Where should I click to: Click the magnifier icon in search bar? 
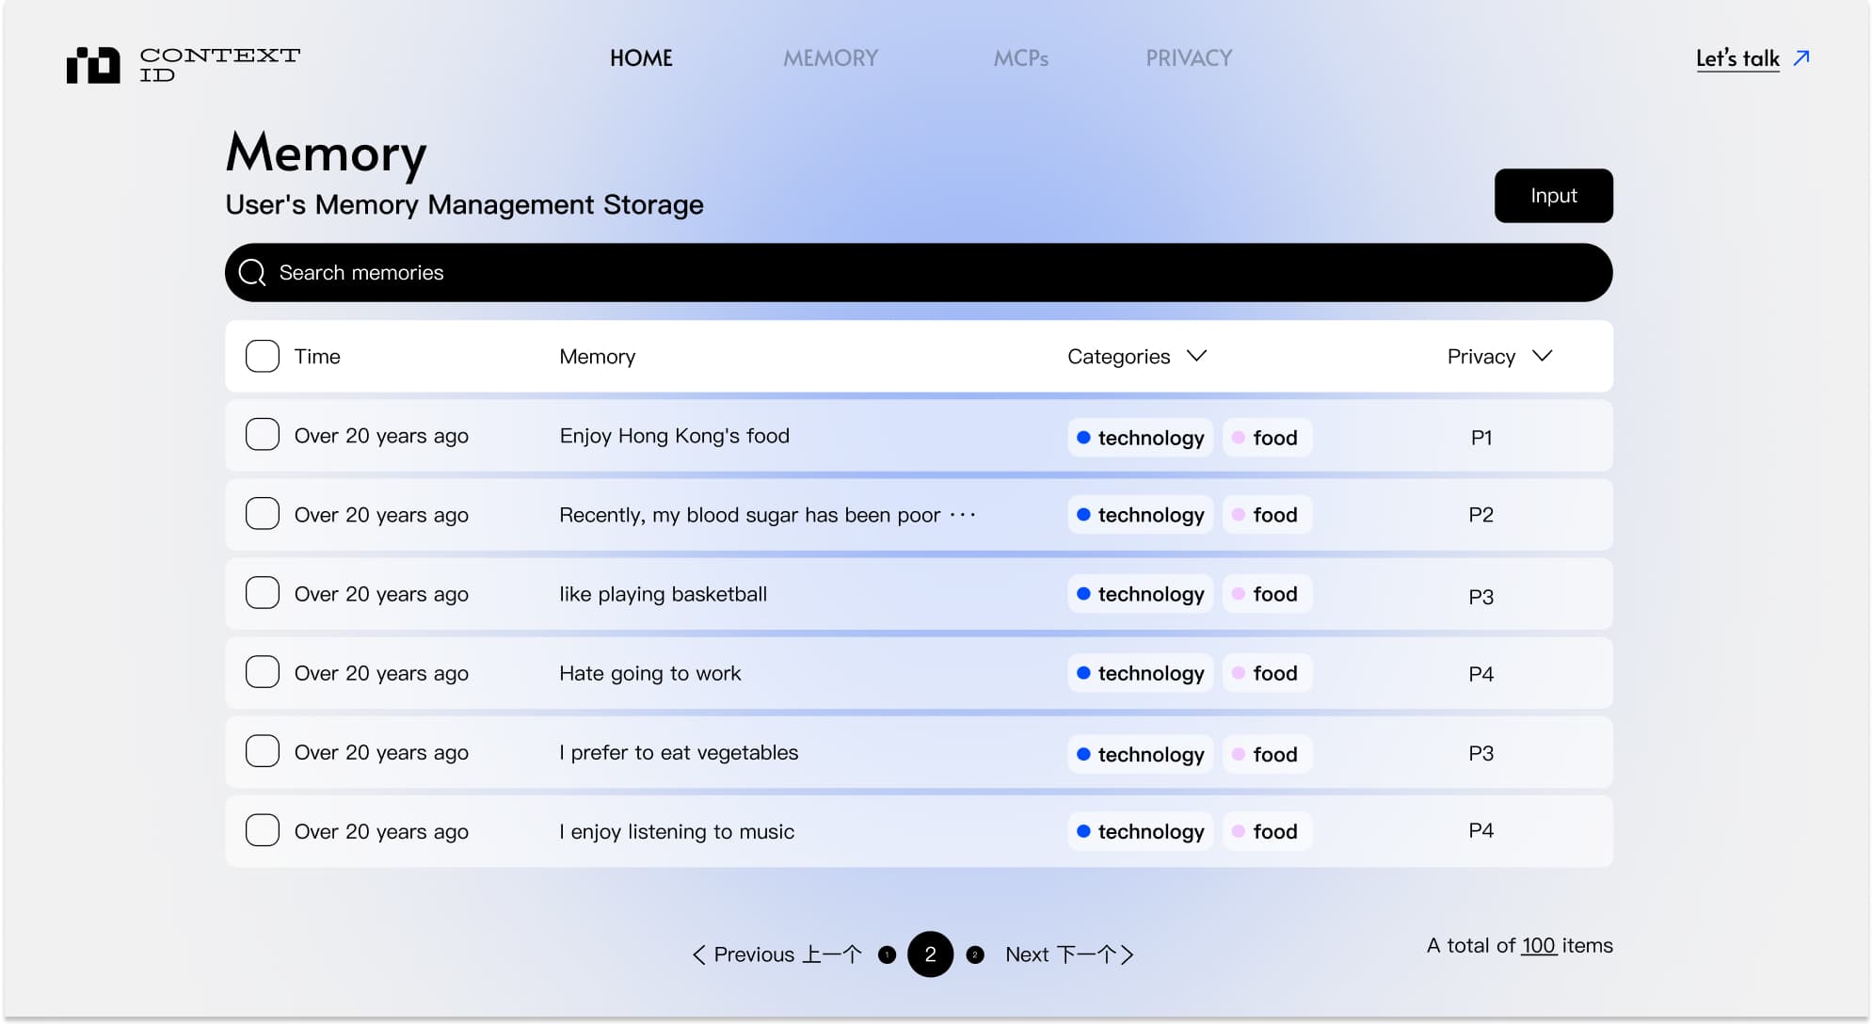coord(252,273)
